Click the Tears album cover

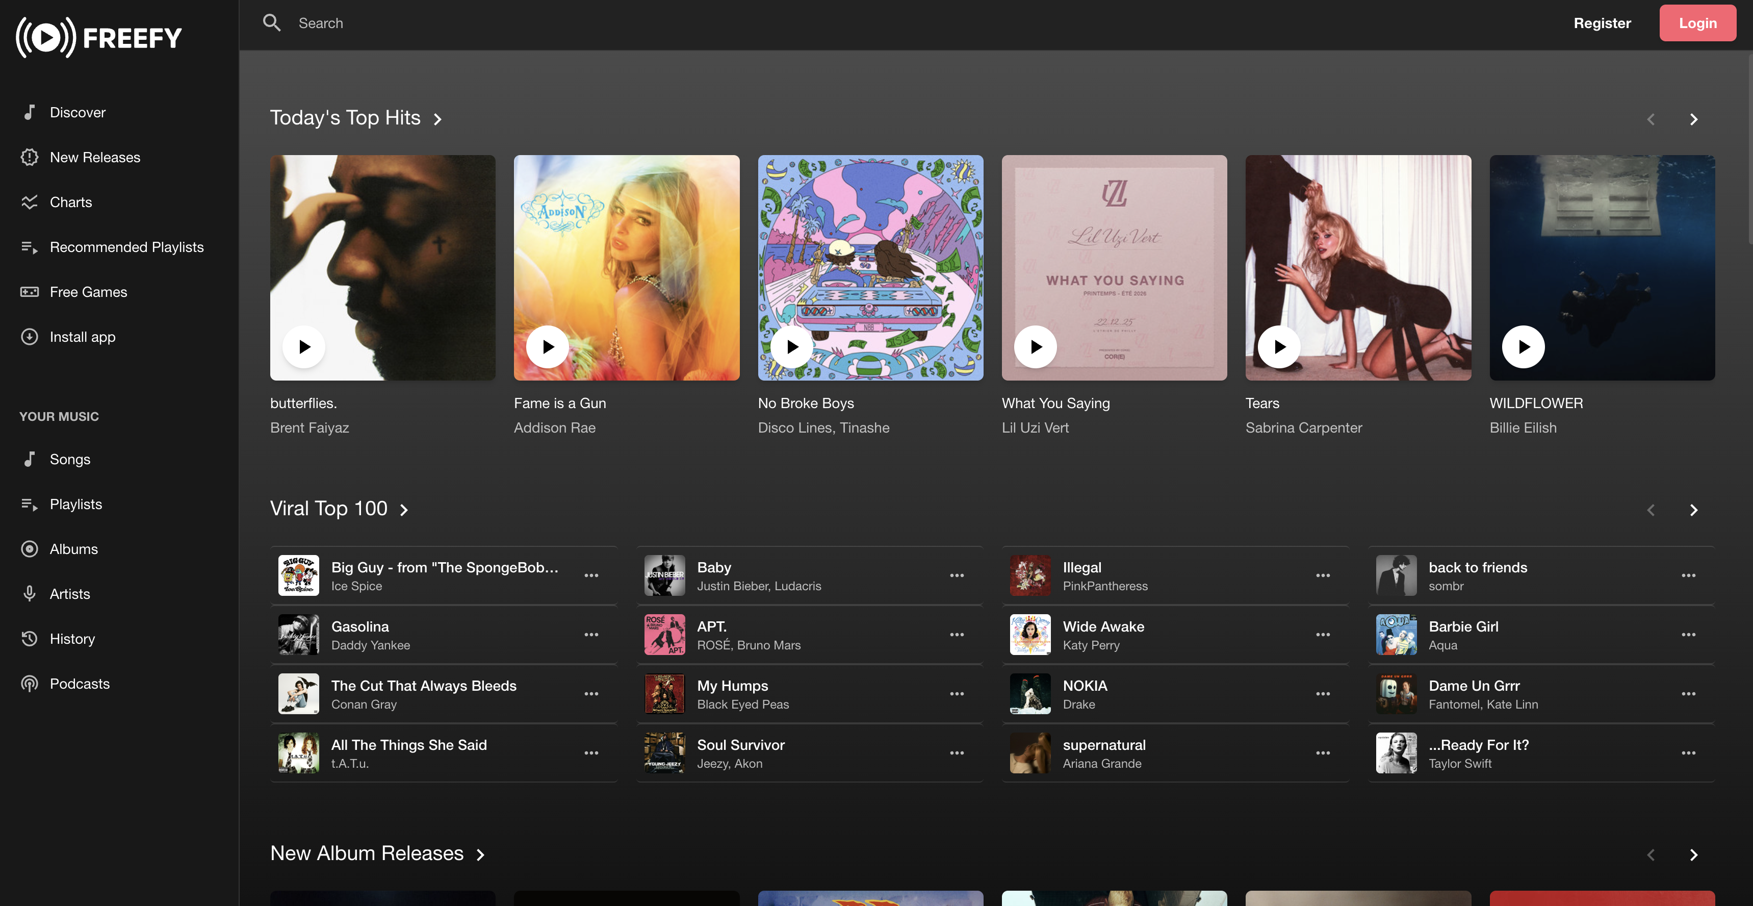(1358, 267)
